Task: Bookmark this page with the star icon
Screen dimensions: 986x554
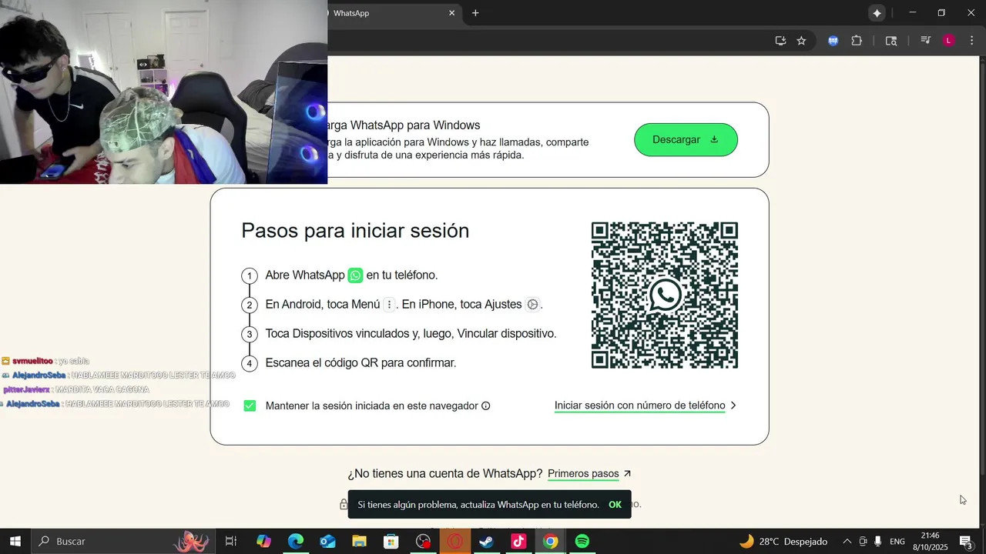Action: tap(801, 41)
